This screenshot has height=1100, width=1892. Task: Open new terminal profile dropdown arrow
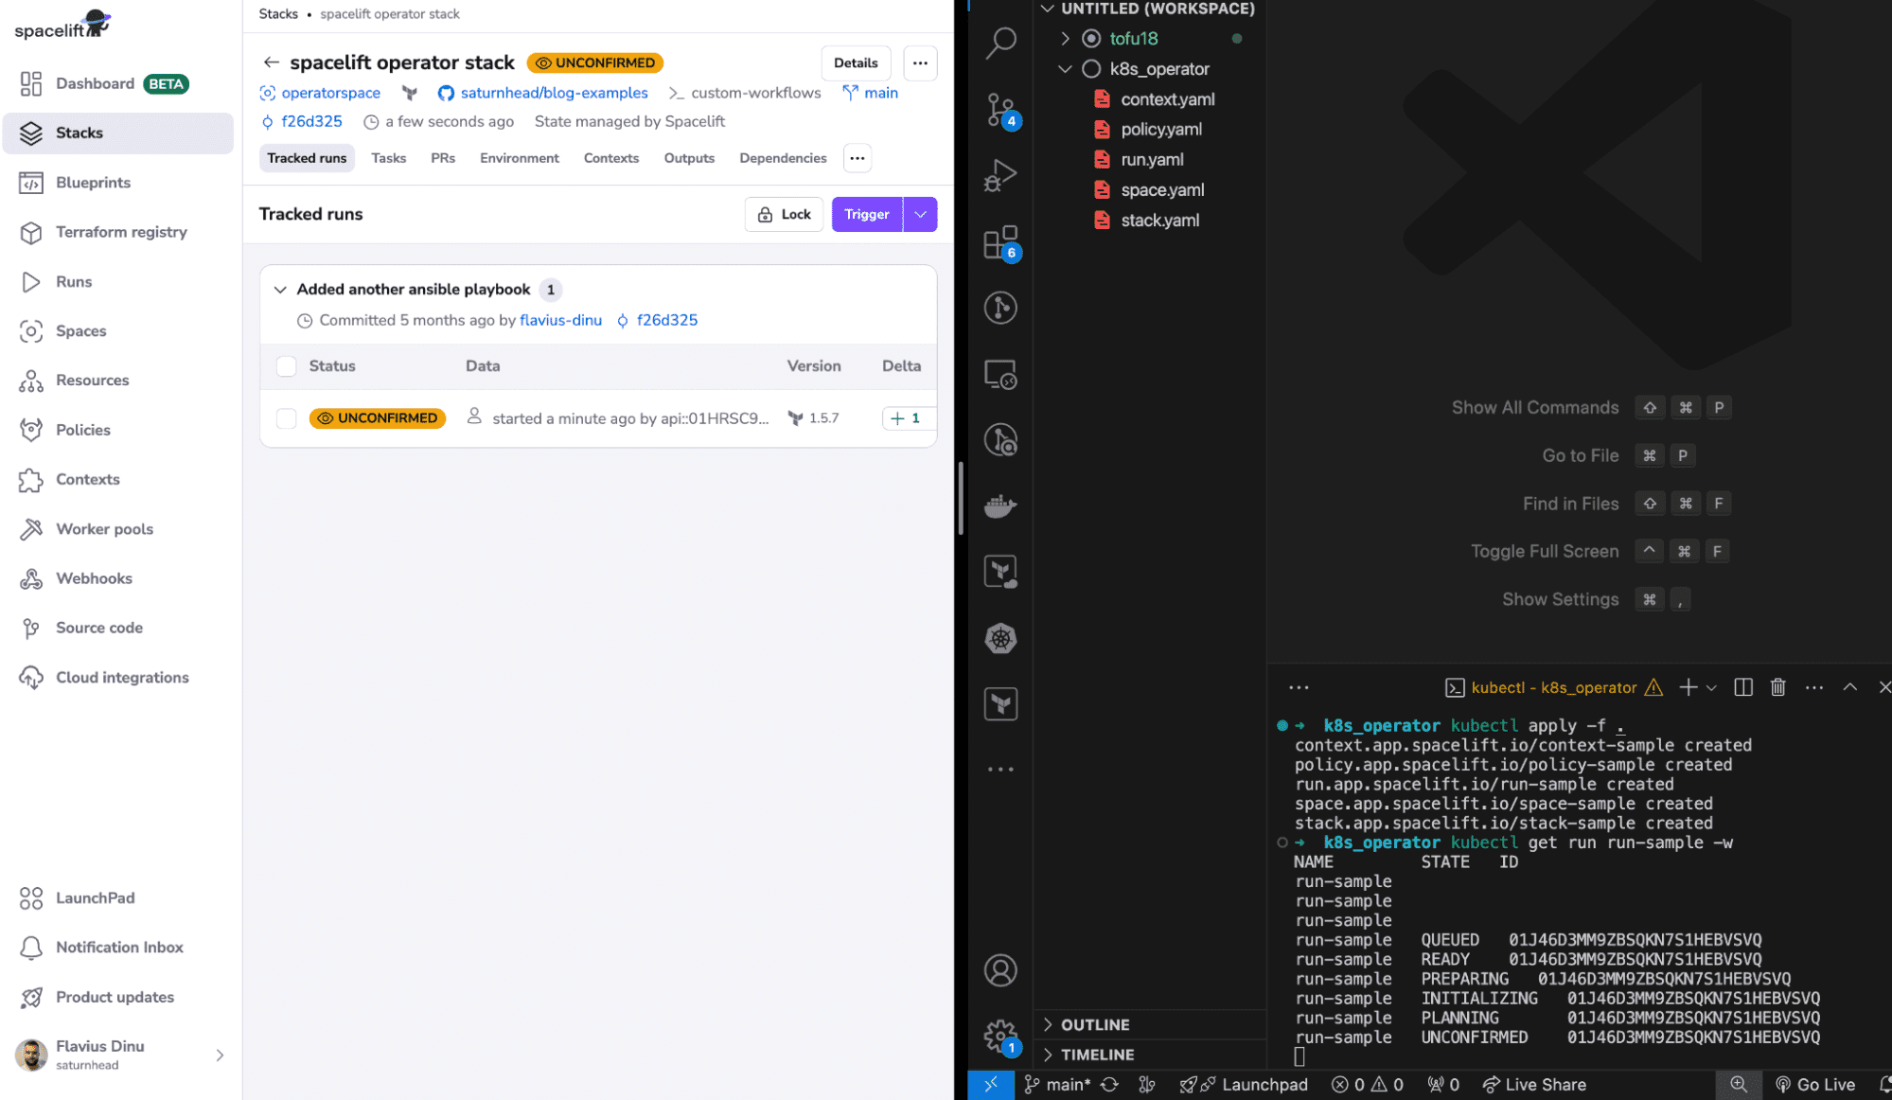[1711, 688]
